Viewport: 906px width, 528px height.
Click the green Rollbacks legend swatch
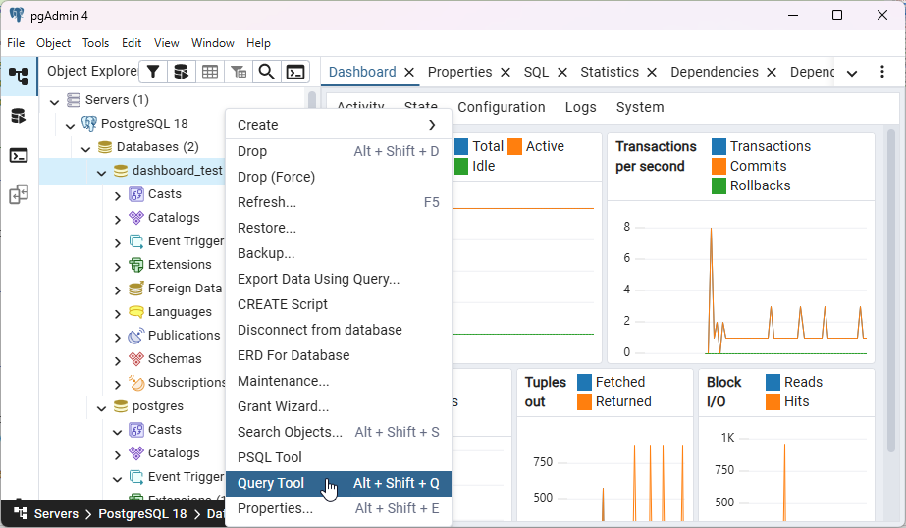719,186
